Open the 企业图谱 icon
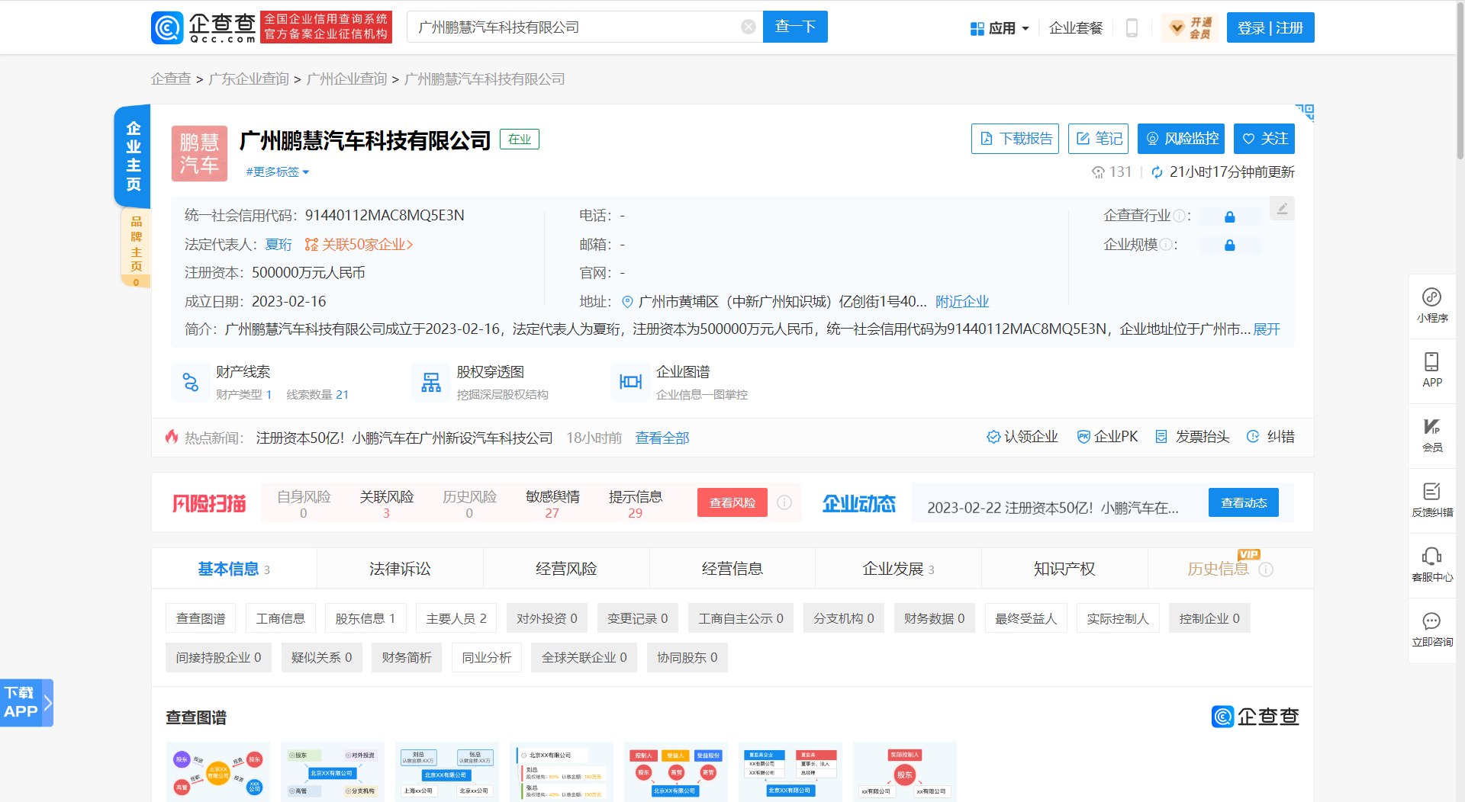This screenshot has width=1465, height=802. (x=630, y=382)
